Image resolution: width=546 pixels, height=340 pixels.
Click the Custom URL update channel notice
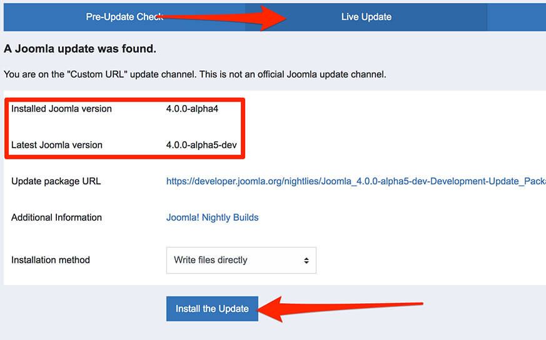(x=195, y=74)
